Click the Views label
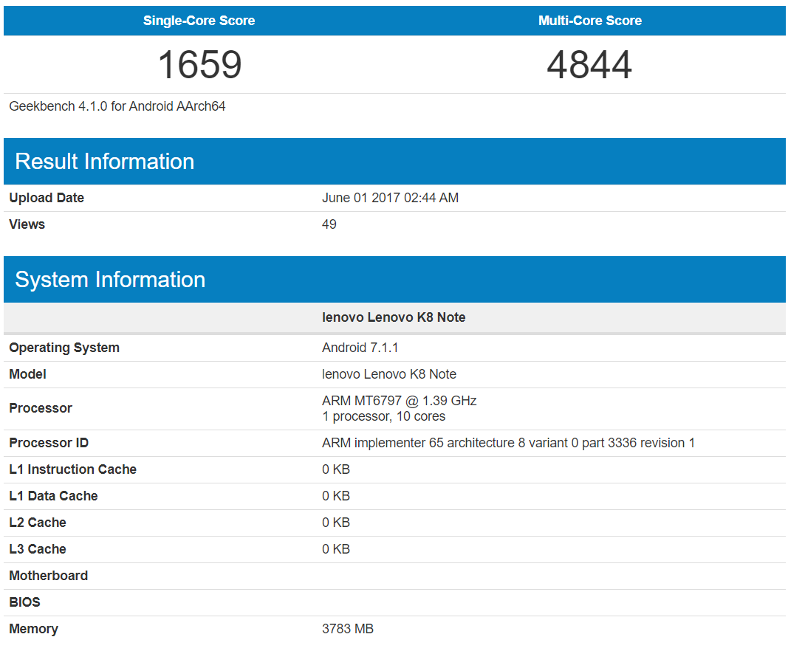The width and height of the screenshot is (805, 651). click(x=27, y=224)
